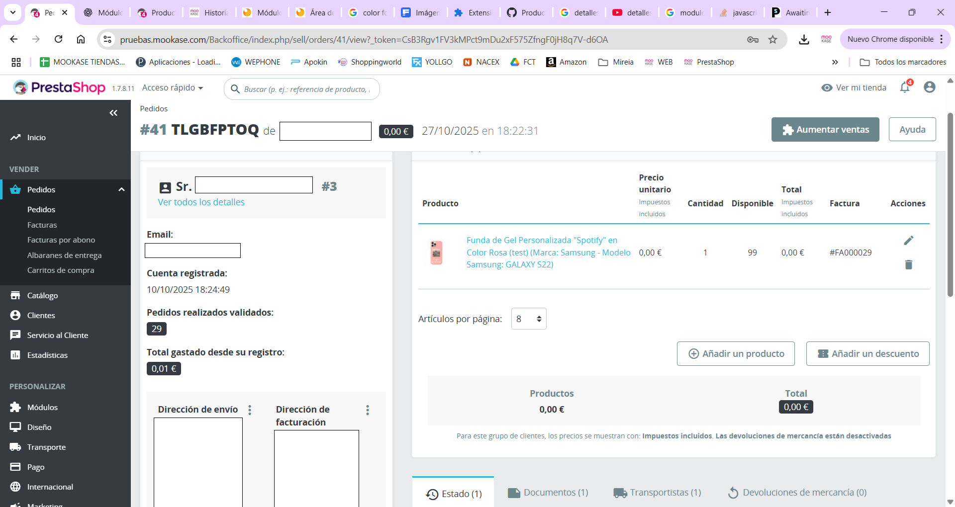The width and height of the screenshot is (955, 507).
Task: Open Facturas por abono submenu item
Action: pos(61,240)
